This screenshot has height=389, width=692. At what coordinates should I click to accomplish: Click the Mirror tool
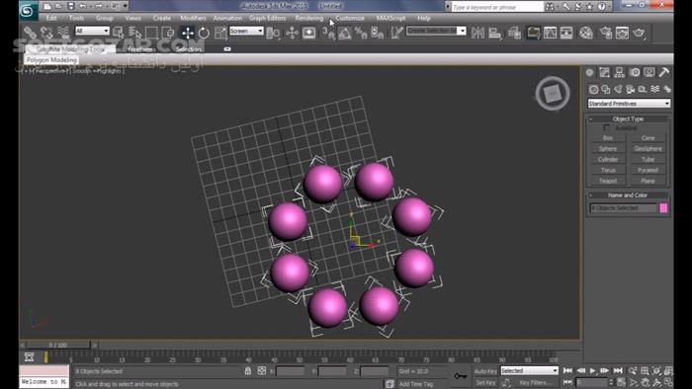(477, 33)
